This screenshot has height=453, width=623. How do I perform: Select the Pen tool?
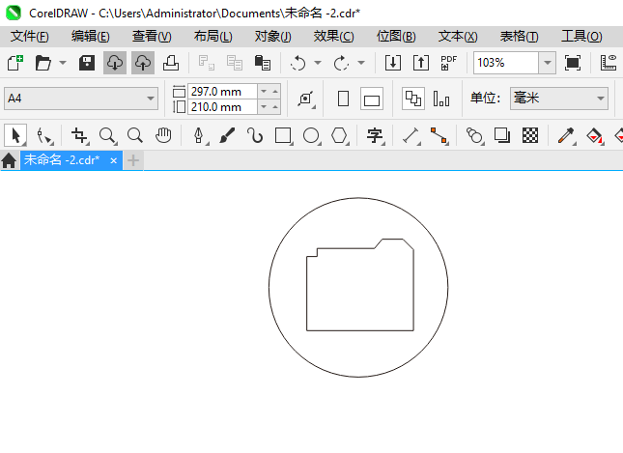coord(199,136)
